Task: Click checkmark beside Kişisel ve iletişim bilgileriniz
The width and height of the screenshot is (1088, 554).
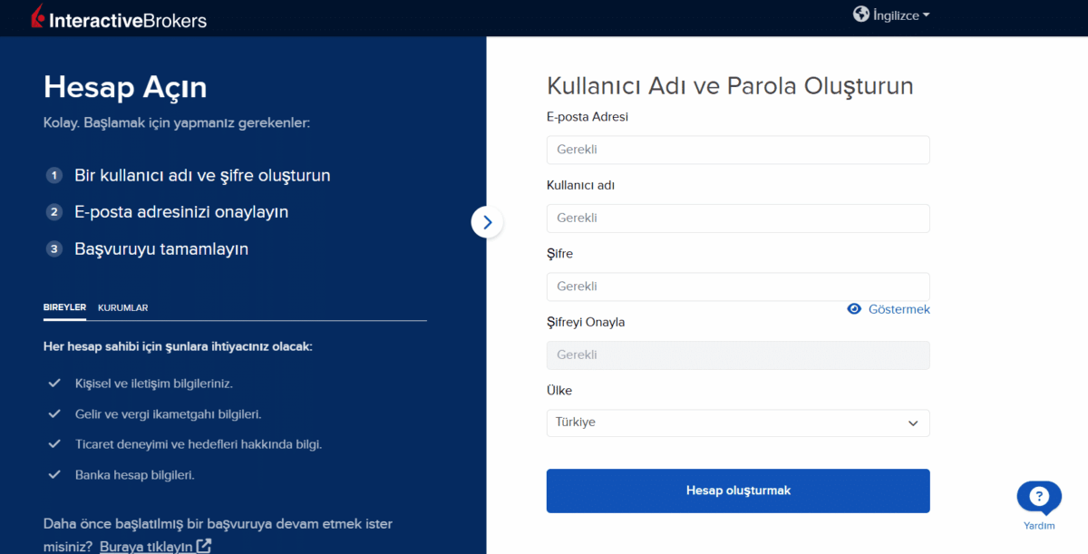Action: (54, 384)
